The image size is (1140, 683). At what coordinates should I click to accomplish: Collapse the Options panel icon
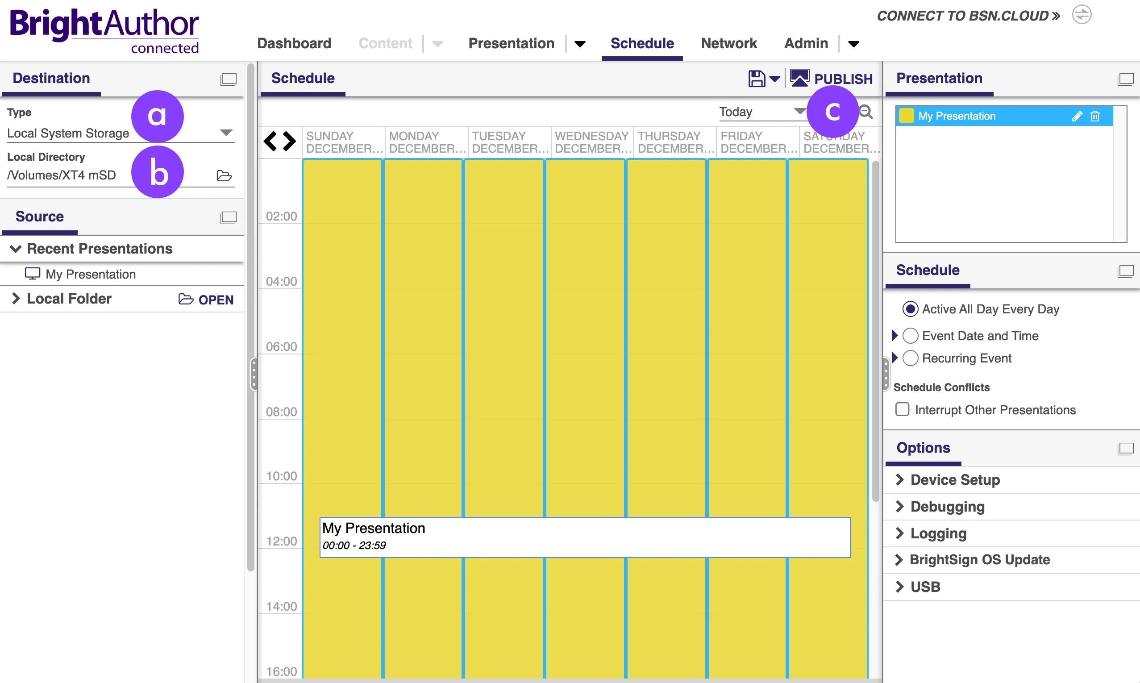pyautogui.click(x=1125, y=449)
